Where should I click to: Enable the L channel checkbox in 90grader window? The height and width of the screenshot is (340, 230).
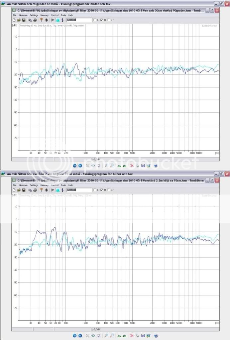point(95,20)
